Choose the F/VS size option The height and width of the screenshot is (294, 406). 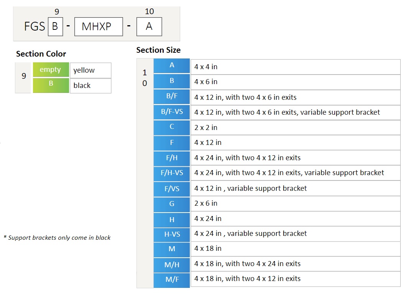click(172, 189)
